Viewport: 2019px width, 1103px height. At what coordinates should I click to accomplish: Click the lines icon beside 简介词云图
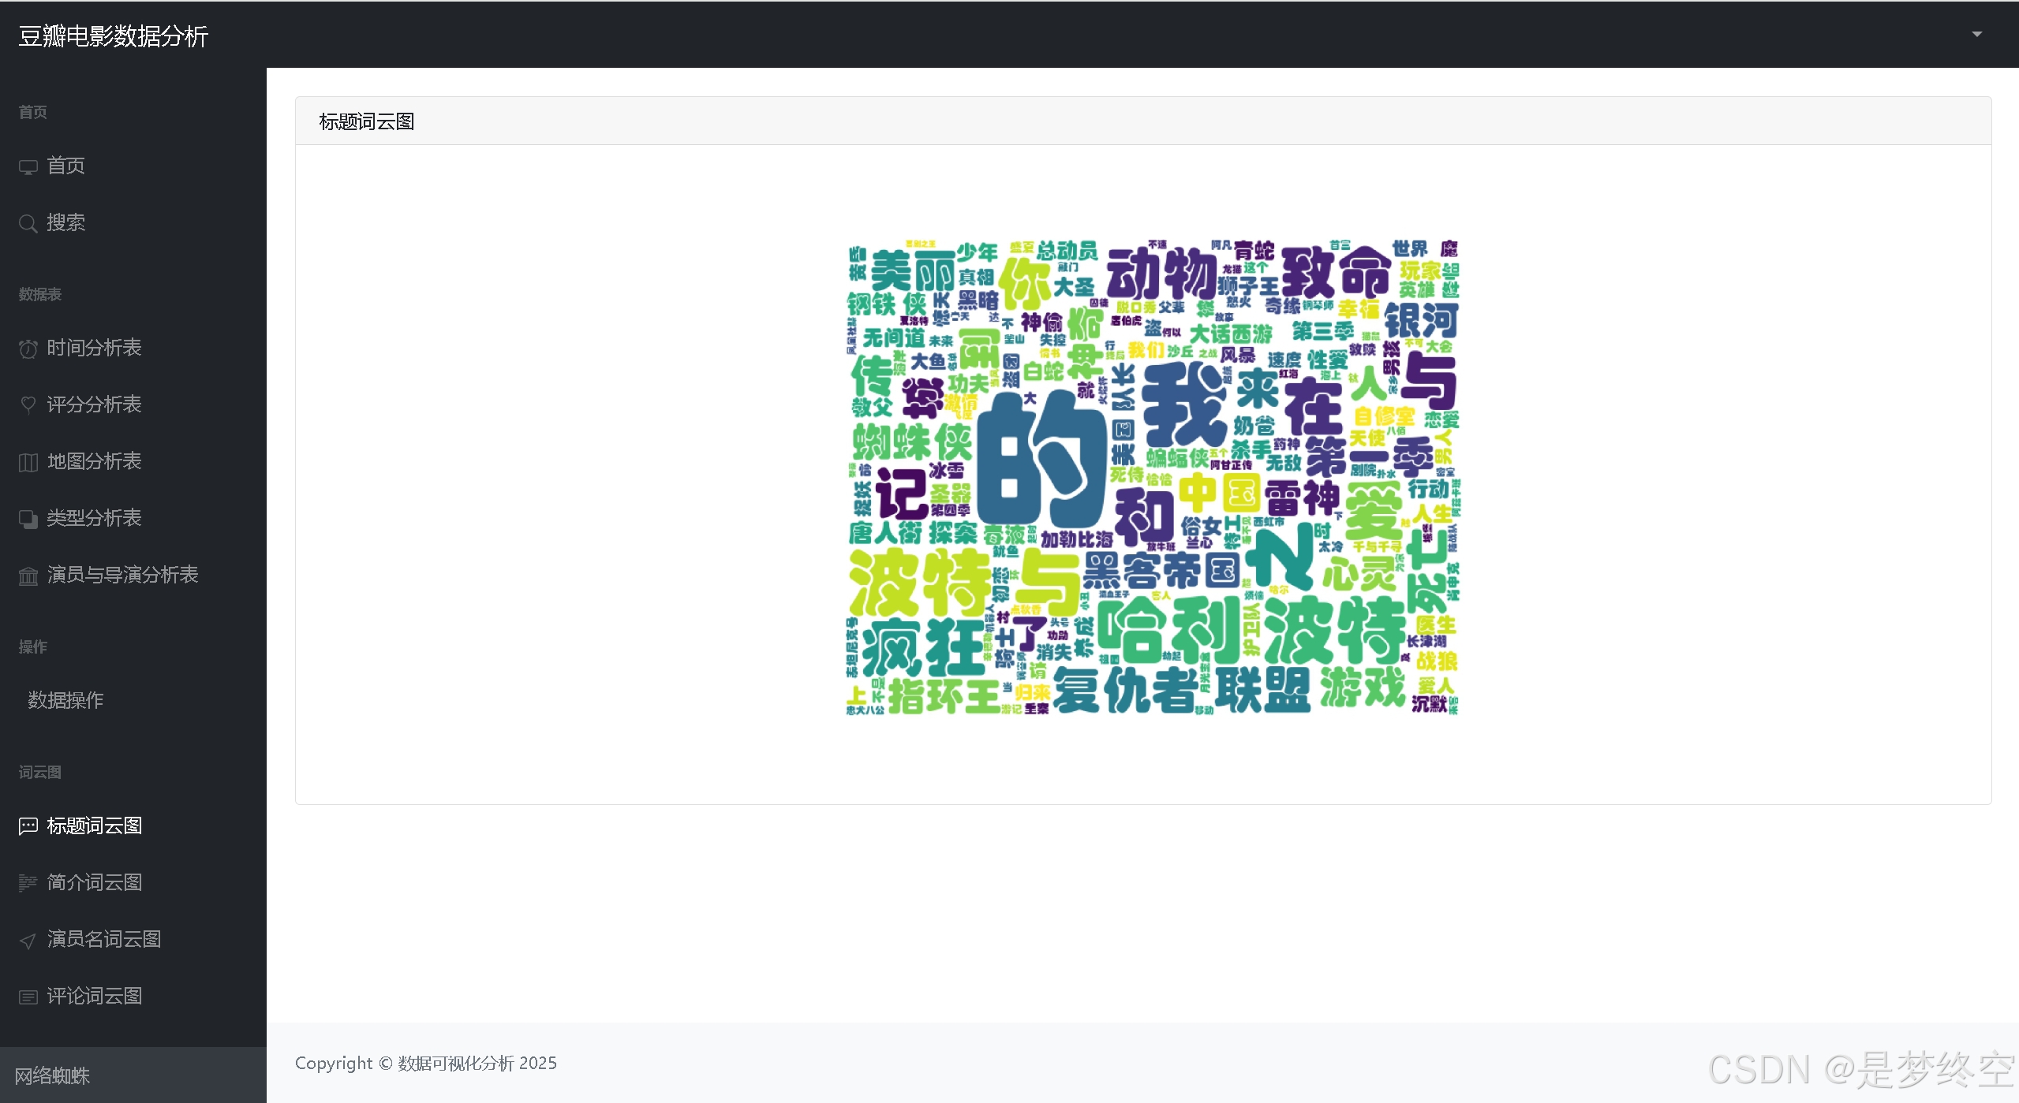coord(28,883)
